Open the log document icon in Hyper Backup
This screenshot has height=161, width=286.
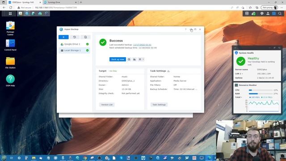tap(85, 37)
